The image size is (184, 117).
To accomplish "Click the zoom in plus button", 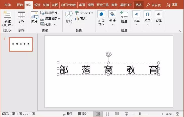I will tap(162, 114).
